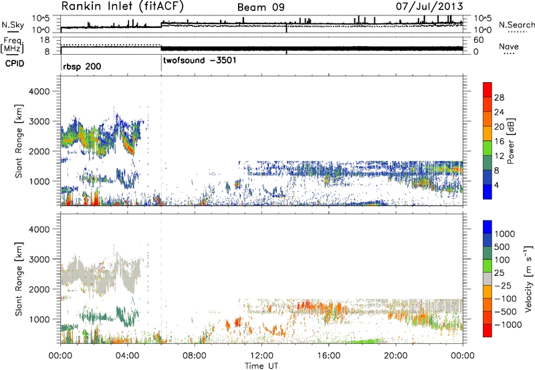Click the '3000' range tick on power panel
The height and width of the screenshot is (370, 535).
point(41,122)
